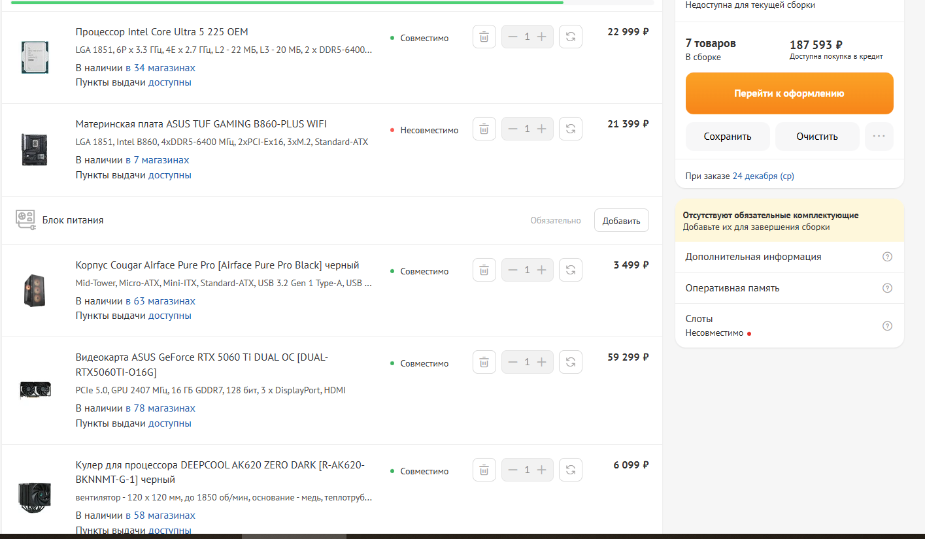925x539 pixels.
Task: Swap the ASUS GeForce RTX 5060 Ti card
Action: coord(571,362)
